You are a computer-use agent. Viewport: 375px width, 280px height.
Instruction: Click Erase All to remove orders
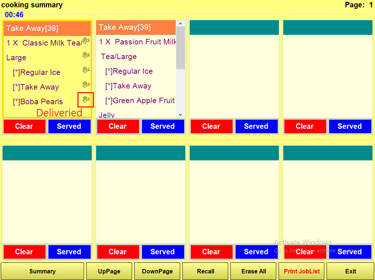(254, 271)
